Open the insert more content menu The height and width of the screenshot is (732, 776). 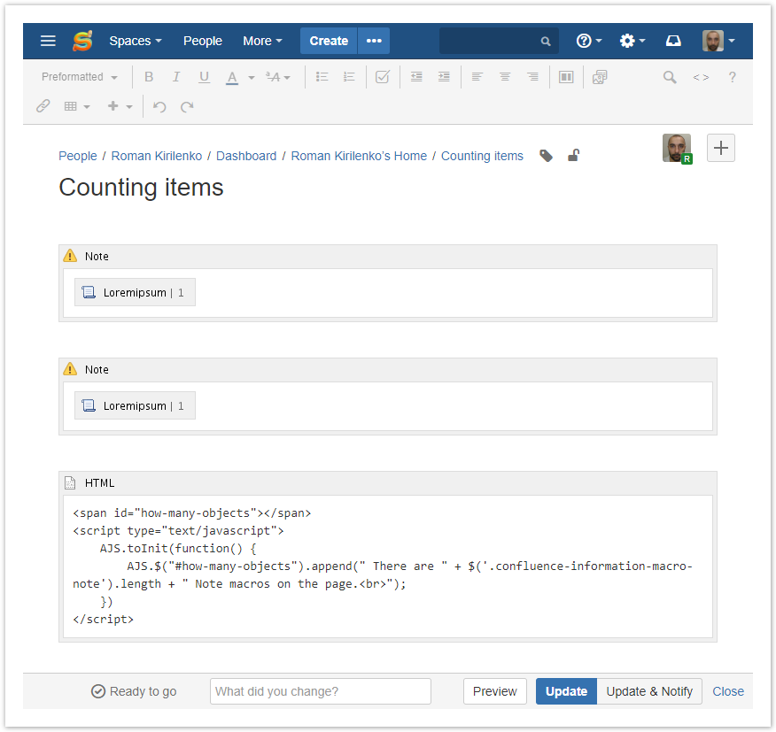[120, 106]
